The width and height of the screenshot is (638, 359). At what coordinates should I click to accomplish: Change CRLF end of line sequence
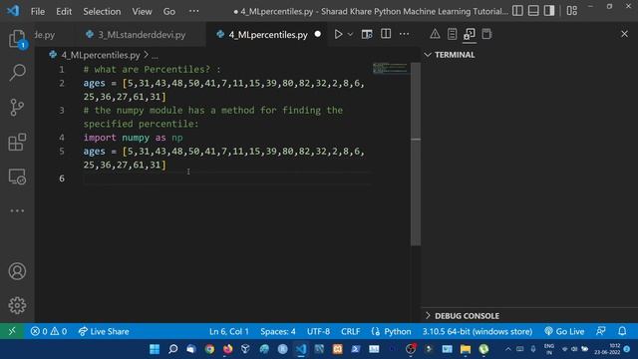pos(350,331)
